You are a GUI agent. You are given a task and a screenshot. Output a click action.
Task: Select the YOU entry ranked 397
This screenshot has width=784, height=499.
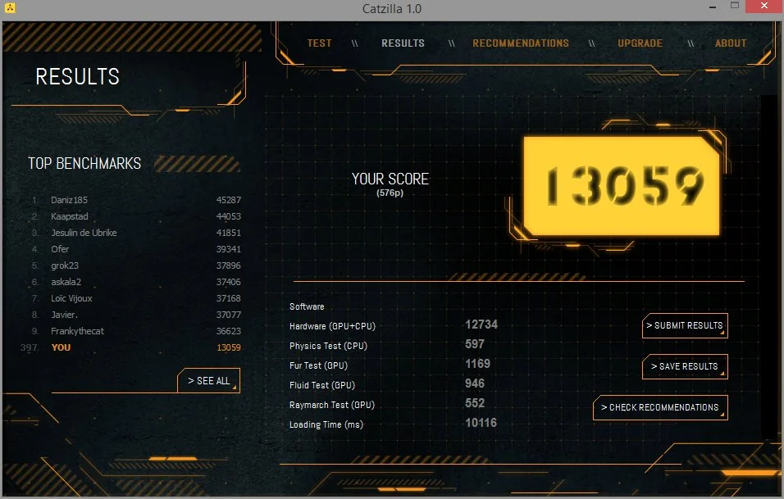(x=131, y=347)
